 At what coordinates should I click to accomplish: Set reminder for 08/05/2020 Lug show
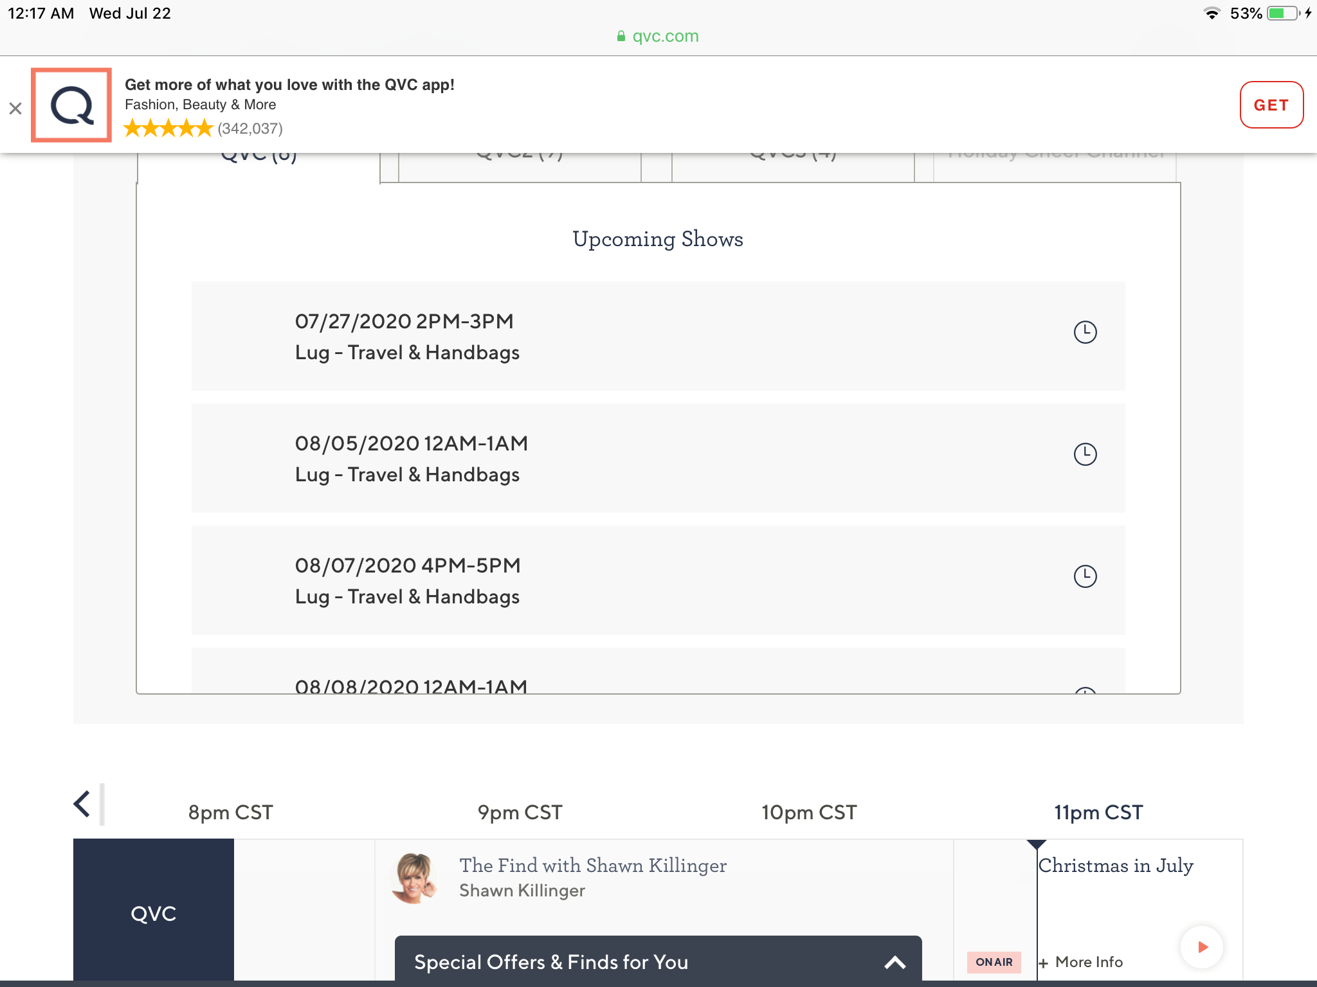tap(1085, 454)
